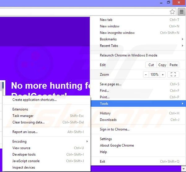Expand the Encoding submenu
This screenshot has height=172, width=186.
point(46,141)
